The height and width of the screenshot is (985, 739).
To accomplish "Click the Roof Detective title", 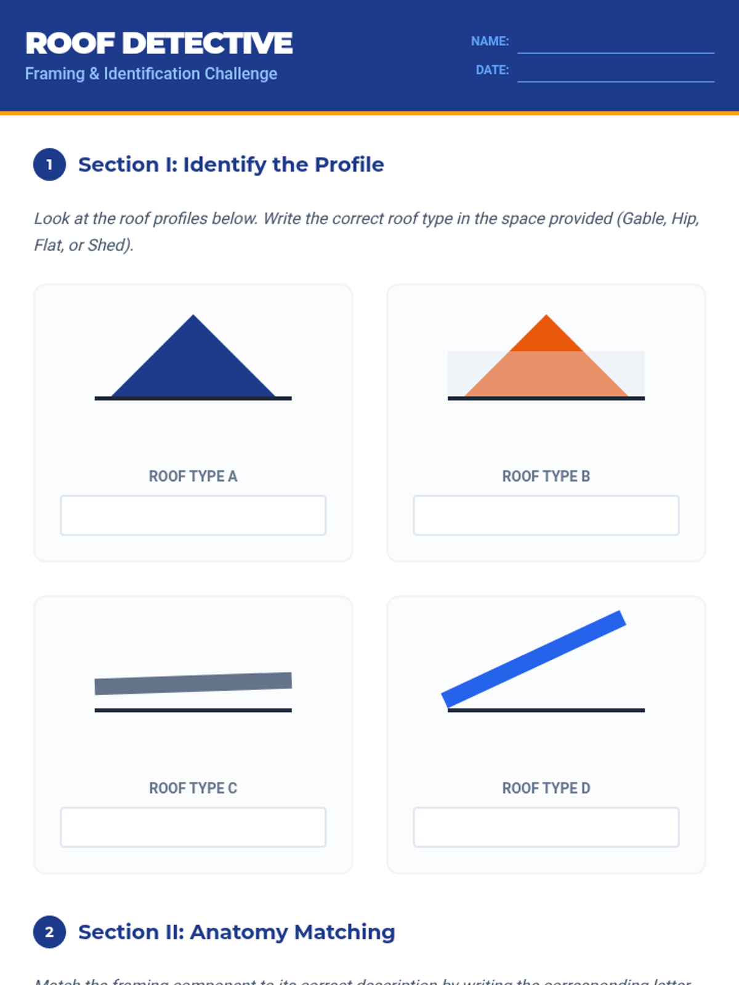I will (159, 43).
